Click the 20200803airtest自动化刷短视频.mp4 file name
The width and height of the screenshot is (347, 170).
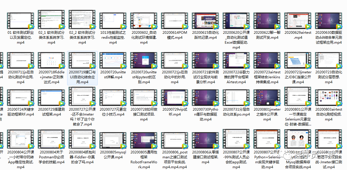pos(329,114)
